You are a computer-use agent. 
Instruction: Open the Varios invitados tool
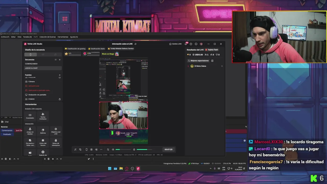(43, 116)
